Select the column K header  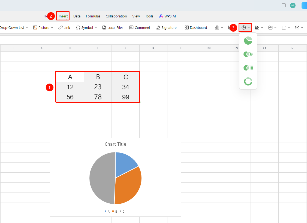pyautogui.click(x=153, y=48)
